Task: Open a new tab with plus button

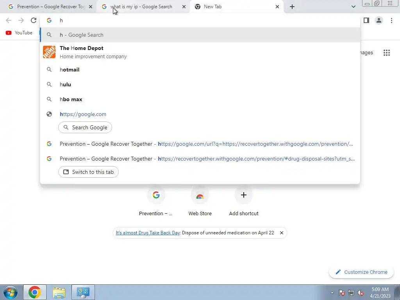Action: (292, 7)
